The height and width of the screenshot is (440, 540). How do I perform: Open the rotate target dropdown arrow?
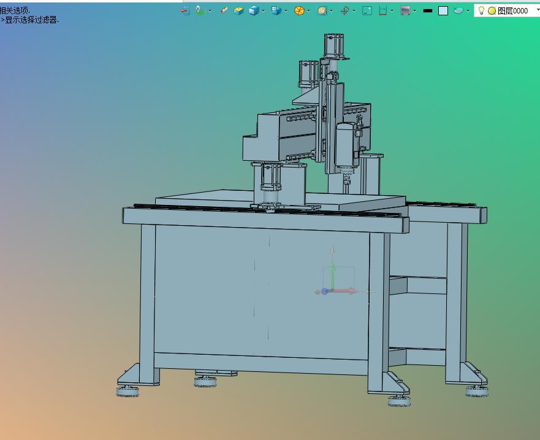(354, 11)
